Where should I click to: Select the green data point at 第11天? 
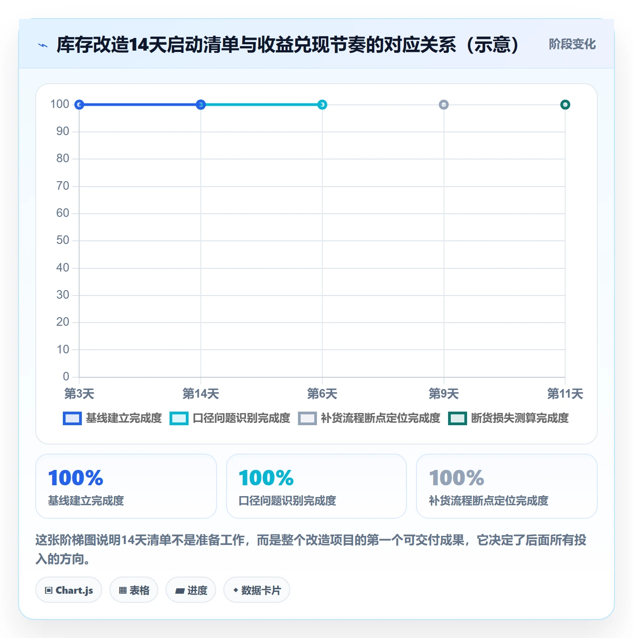[565, 105]
